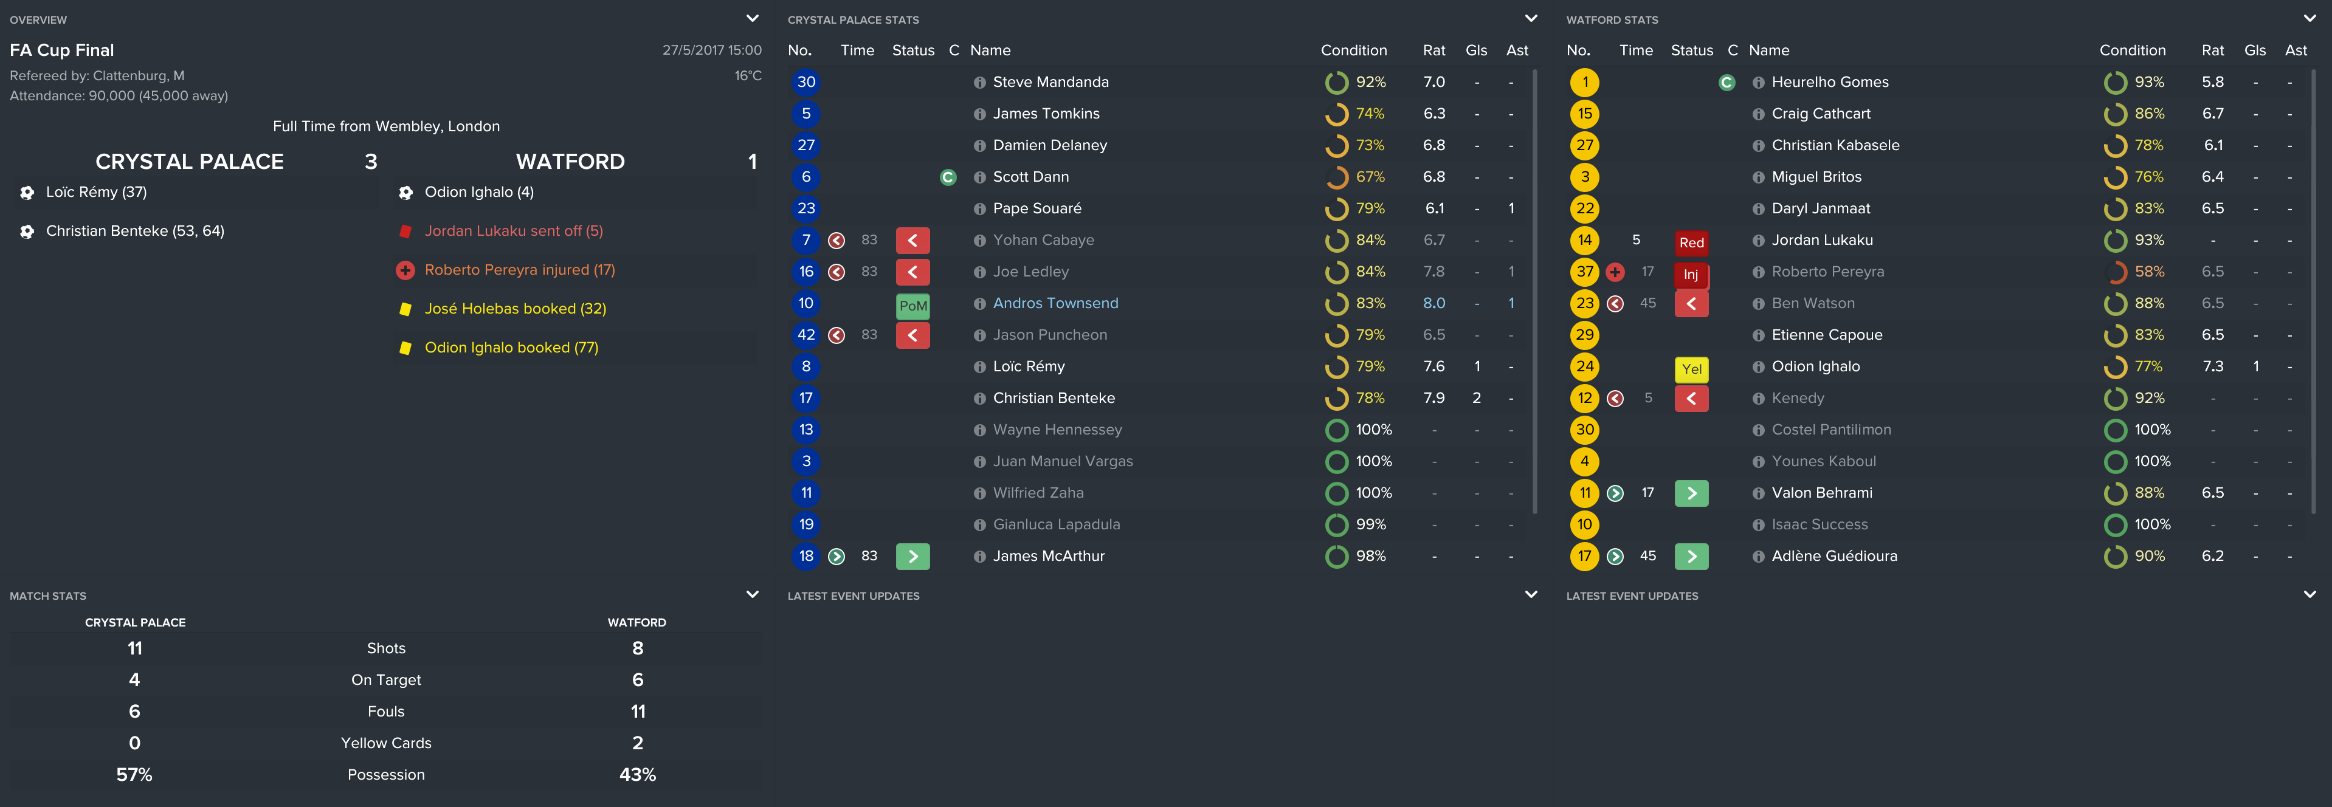Click green substituted-on arrow for James McArthur
The width and height of the screenshot is (2332, 807).
tap(912, 557)
